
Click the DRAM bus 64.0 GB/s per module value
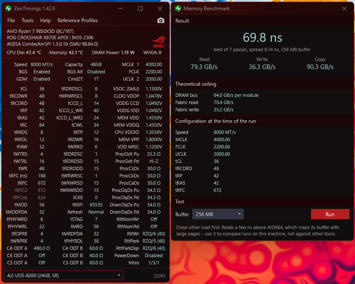coord(236,95)
